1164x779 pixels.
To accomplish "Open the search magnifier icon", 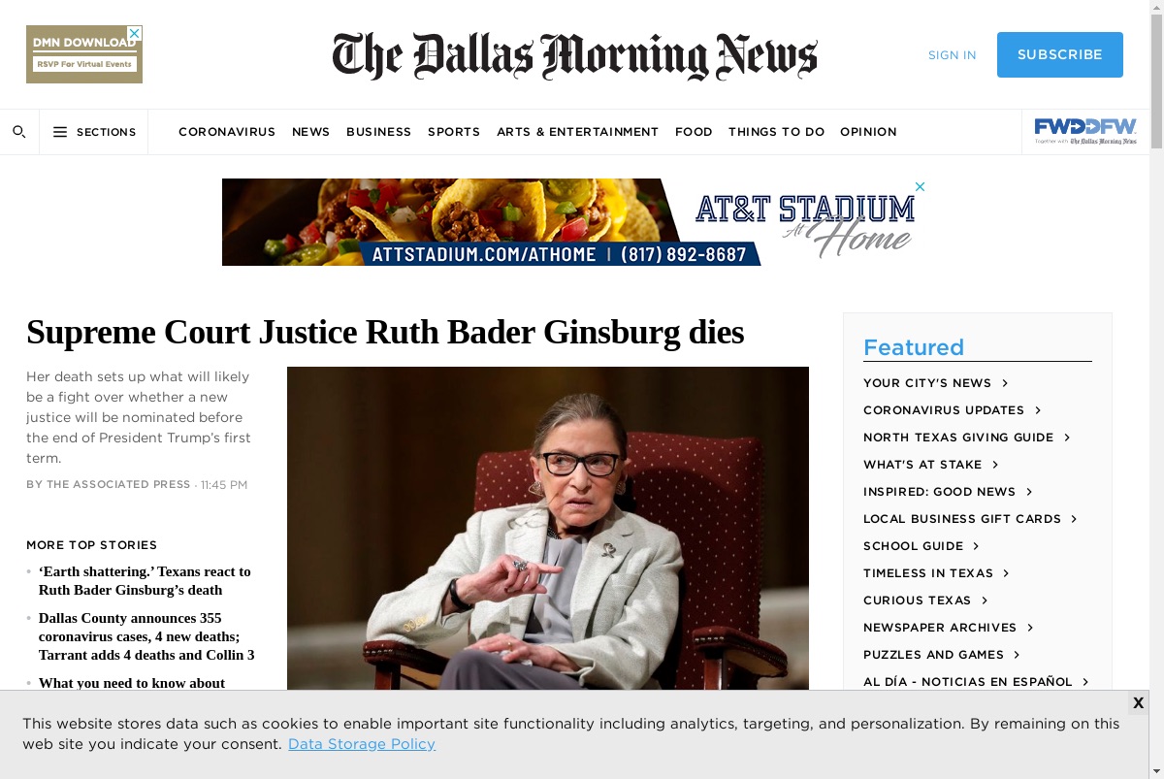I will pyautogui.click(x=18, y=132).
